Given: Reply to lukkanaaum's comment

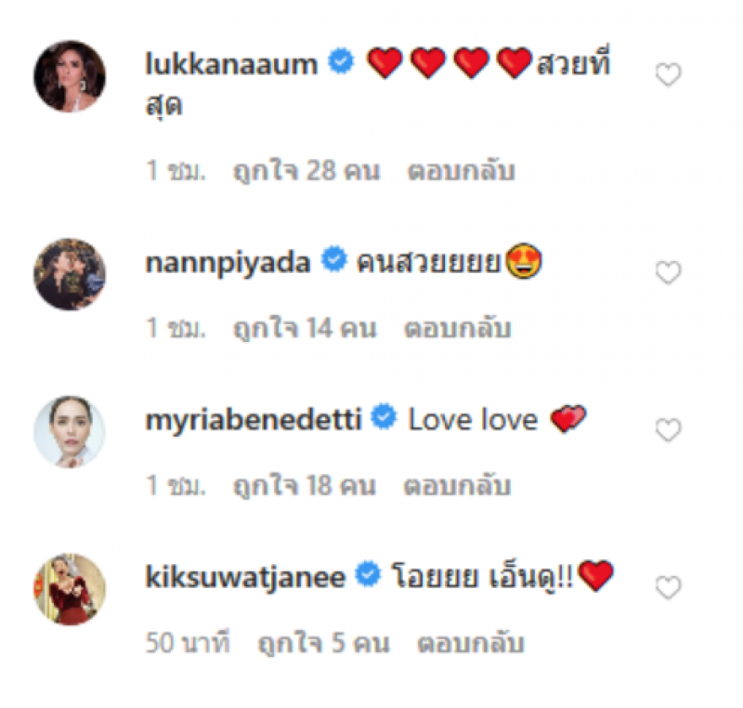Looking at the screenshot, I should pos(460,171).
